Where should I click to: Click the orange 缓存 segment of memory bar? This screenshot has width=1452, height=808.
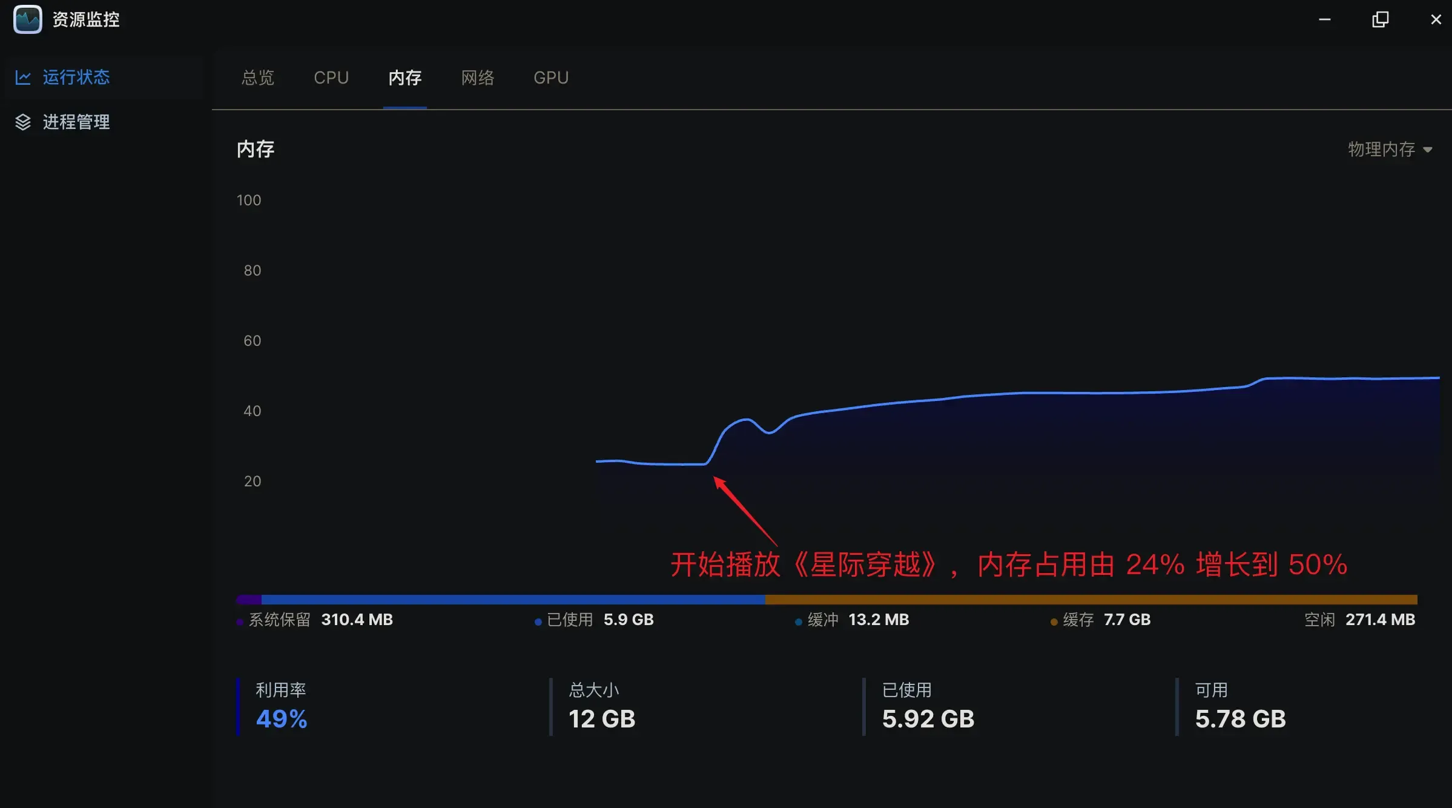click(1091, 600)
